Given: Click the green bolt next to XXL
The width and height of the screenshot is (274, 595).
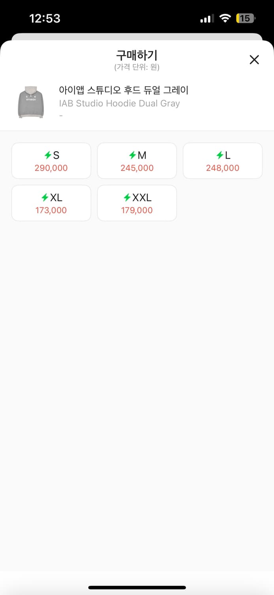Looking at the screenshot, I should [127, 198].
